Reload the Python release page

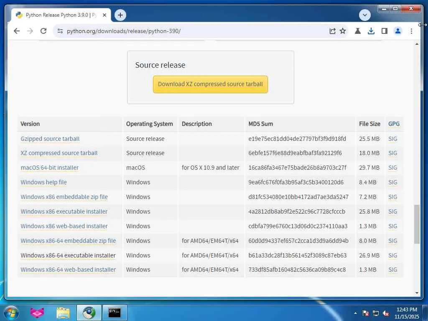click(x=43, y=31)
